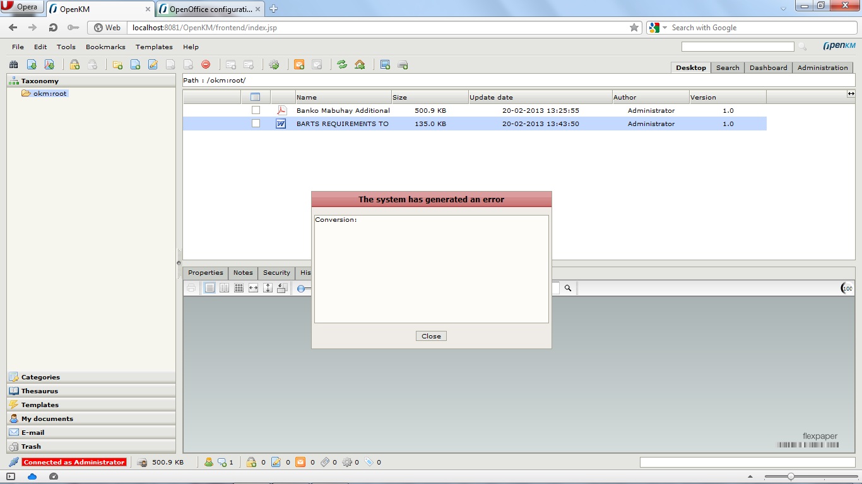This screenshot has width=862, height=484.
Task: Tick the checkbox for BARTS REQUIREMENTS TO
Action: tap(256, 124)
